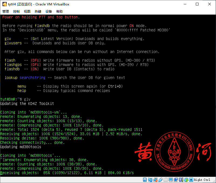Click the network adapter status icon
216x183 pixels.
point(155,180)
